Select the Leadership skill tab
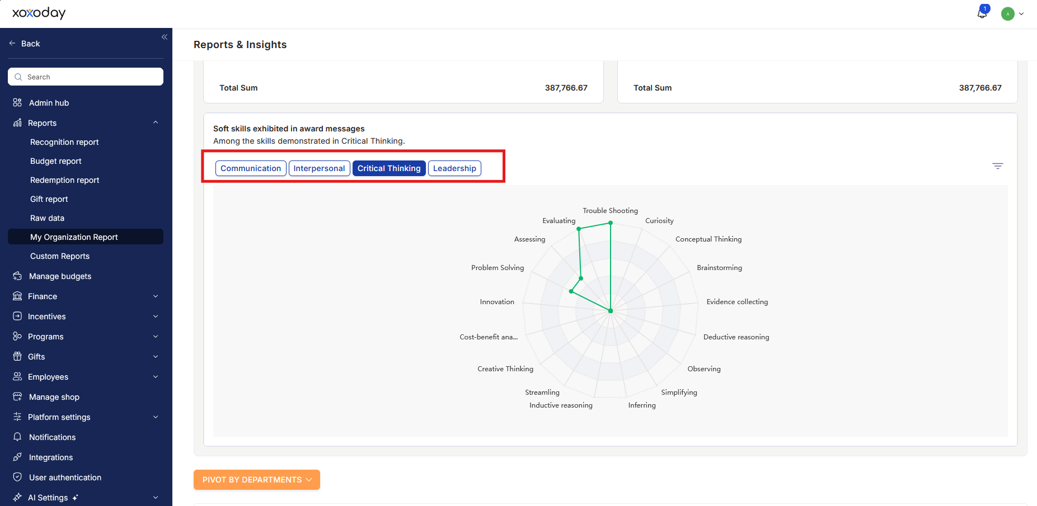Screen dimensions: 1037x506 (x=454, y=168)
